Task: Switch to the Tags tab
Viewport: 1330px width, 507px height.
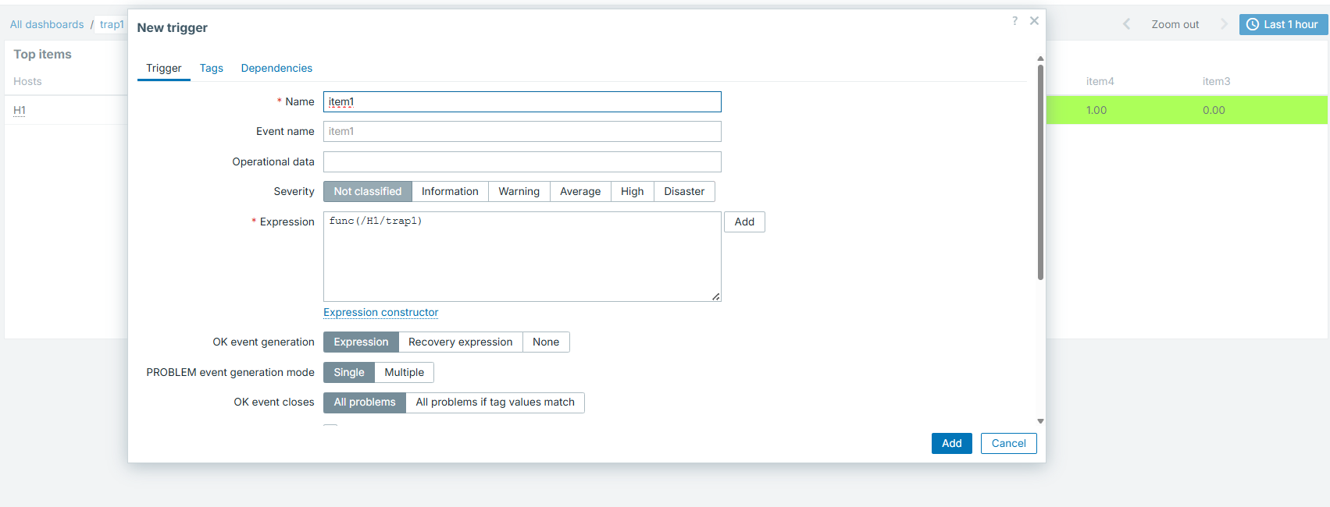Action: 211,69
